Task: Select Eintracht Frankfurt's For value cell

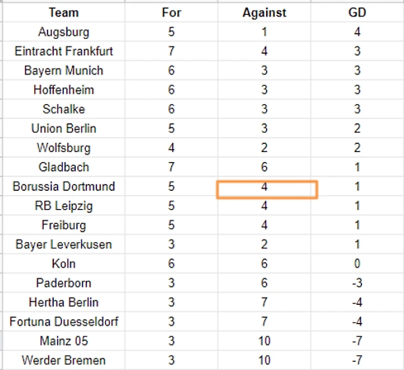Action: pyautogui.click(x=172, y=51)
